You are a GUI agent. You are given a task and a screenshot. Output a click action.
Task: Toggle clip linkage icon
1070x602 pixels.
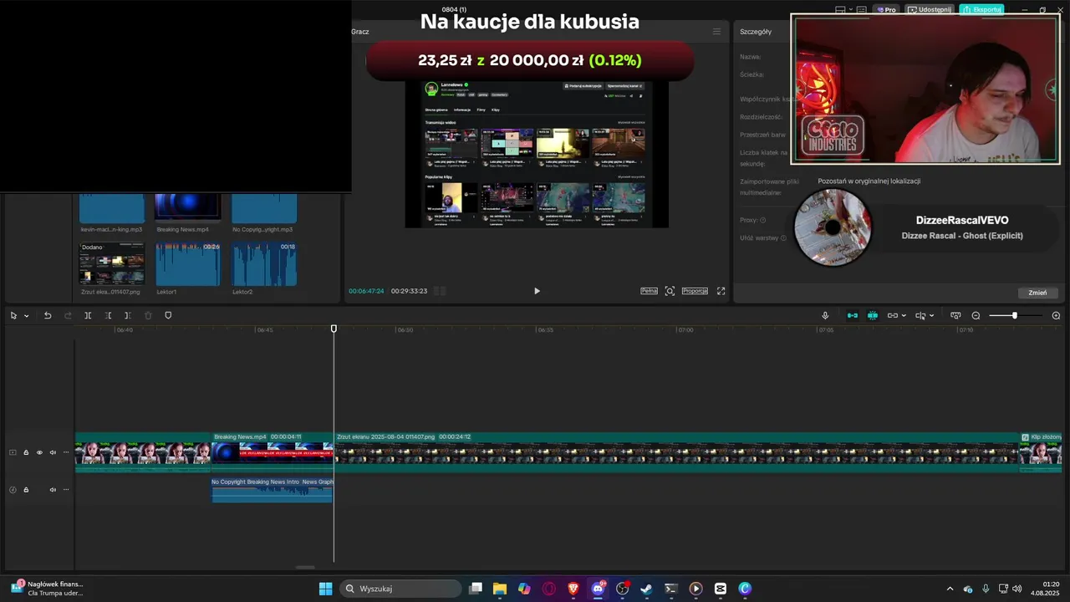pyautogui.click(x=893, y=315)
